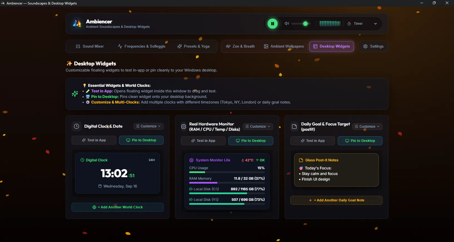Viewport: 454px width, 242px height.
Task: Pause the ambient soundscape playback
Action: (273, 24)
